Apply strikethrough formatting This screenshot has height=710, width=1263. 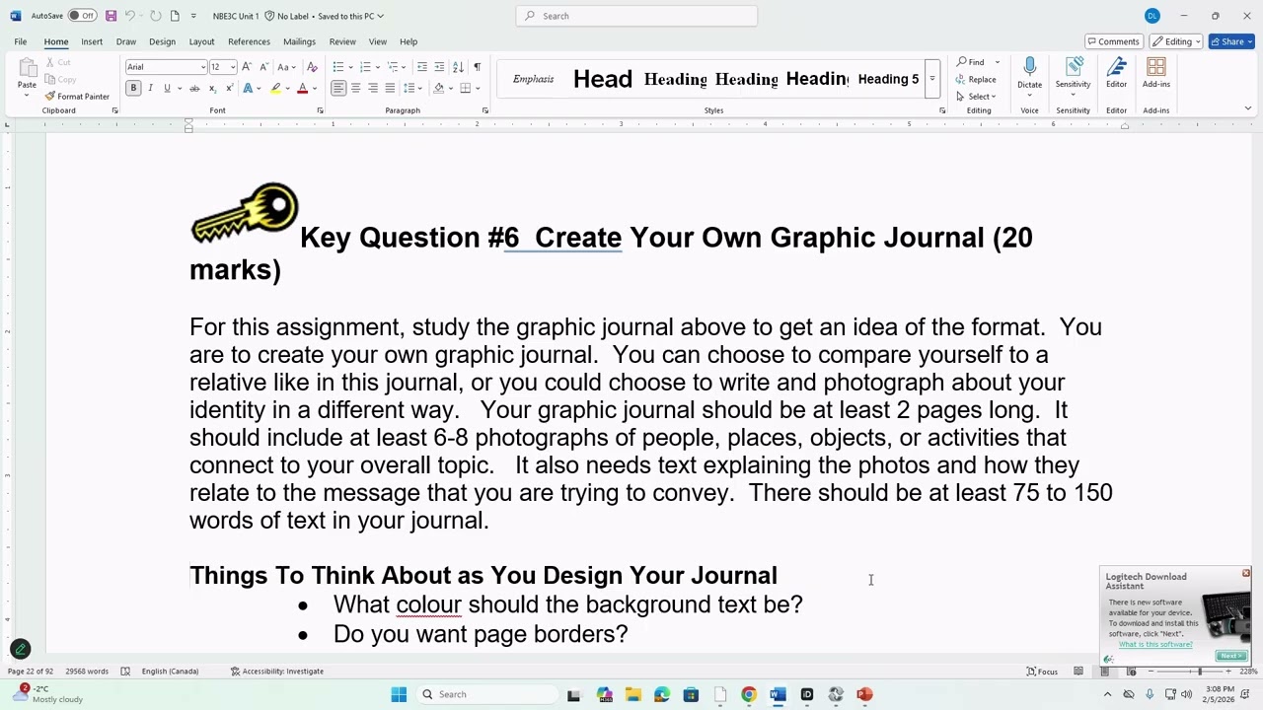[195, 89]
